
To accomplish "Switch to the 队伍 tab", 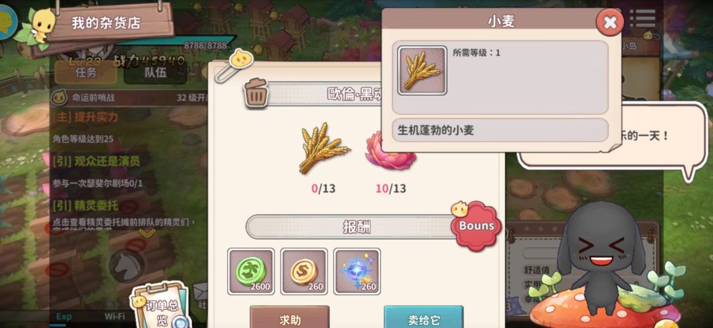I will coord(156,72).
